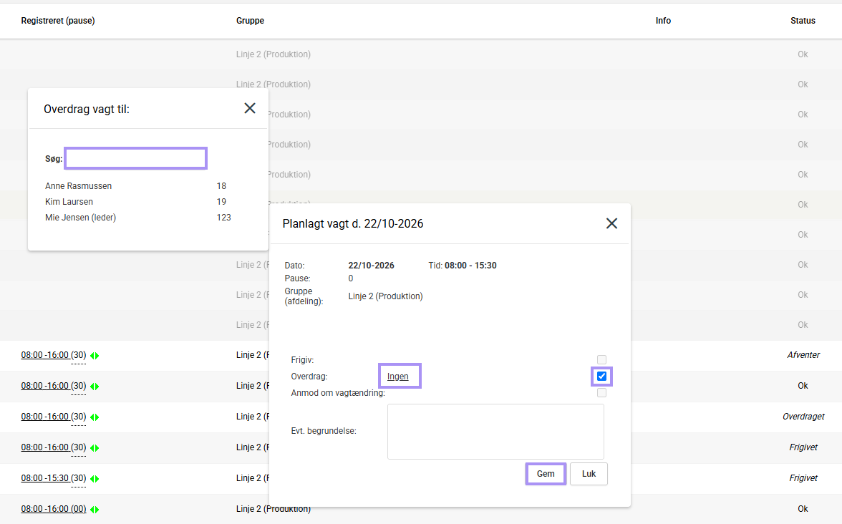The width and height of the screenshot is (842, 524).
Task: Pick Mie Jensen (leder) from the list
Action: [80, 218]
